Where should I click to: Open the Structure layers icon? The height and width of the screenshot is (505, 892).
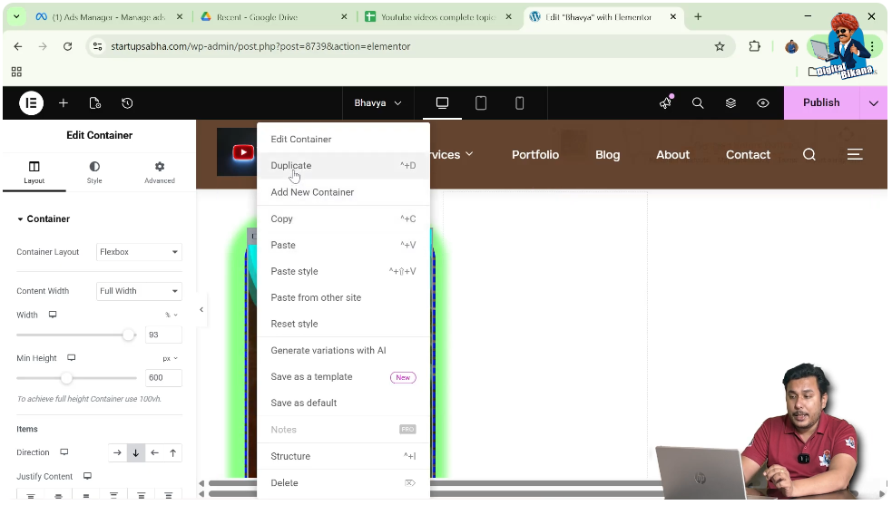click(730, 103)
